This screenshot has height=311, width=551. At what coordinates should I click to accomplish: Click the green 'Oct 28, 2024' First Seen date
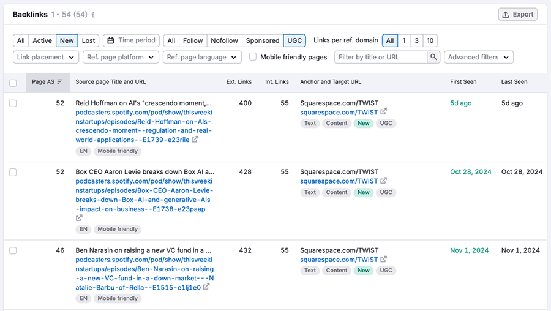(471, 172)
